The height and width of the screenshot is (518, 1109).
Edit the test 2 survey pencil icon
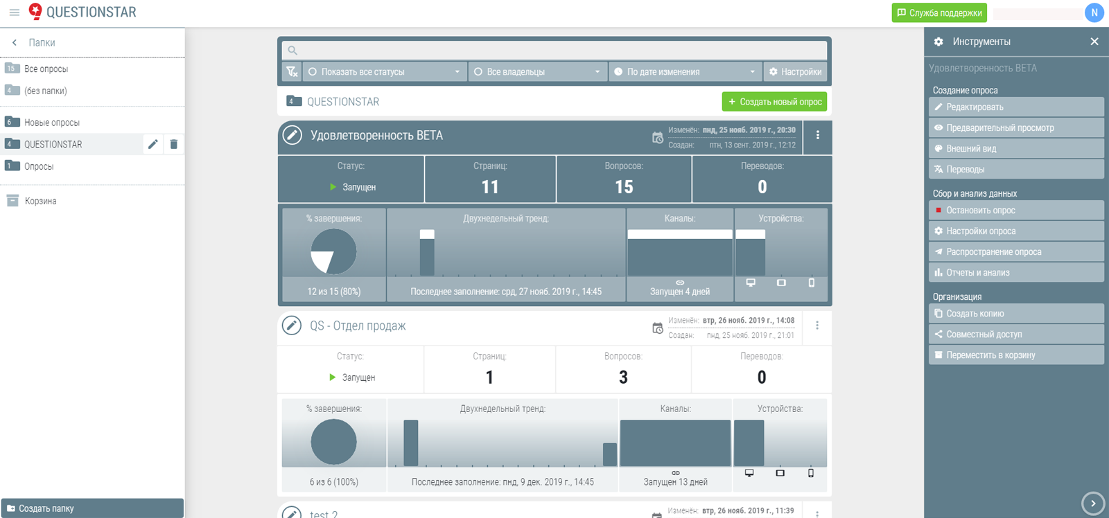292,513
